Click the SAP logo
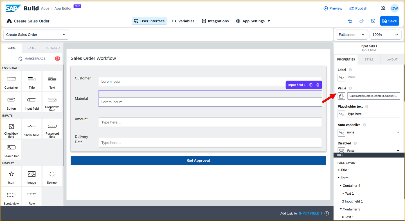Image resolution: width=405 pixels, height=221 pixels. [13, 8]
